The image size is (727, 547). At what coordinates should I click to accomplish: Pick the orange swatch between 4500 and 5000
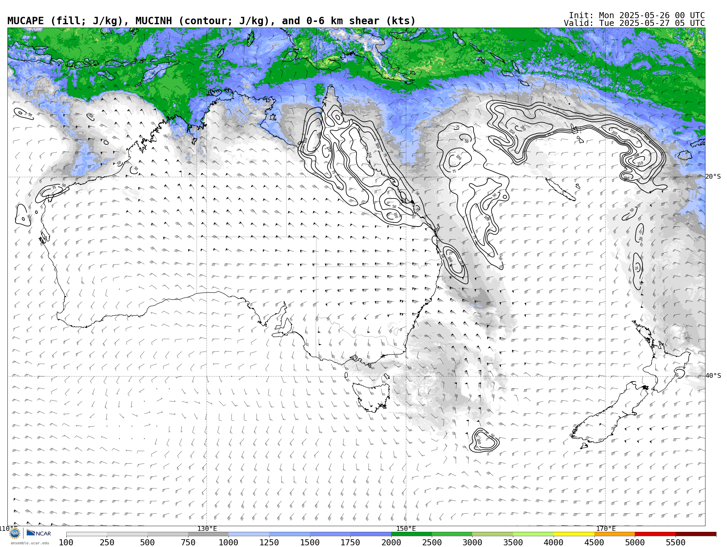coord(614,534)
